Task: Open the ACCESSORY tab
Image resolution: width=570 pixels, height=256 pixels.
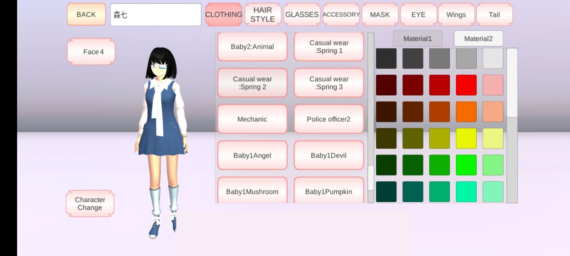Action: click(341, 15)
